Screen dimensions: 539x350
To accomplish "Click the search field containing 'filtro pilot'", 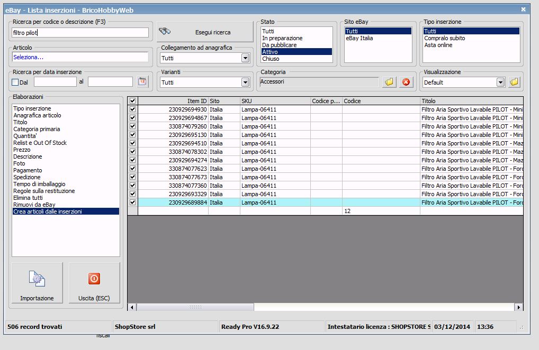I will pyautogui.click(x=79, y=33).
